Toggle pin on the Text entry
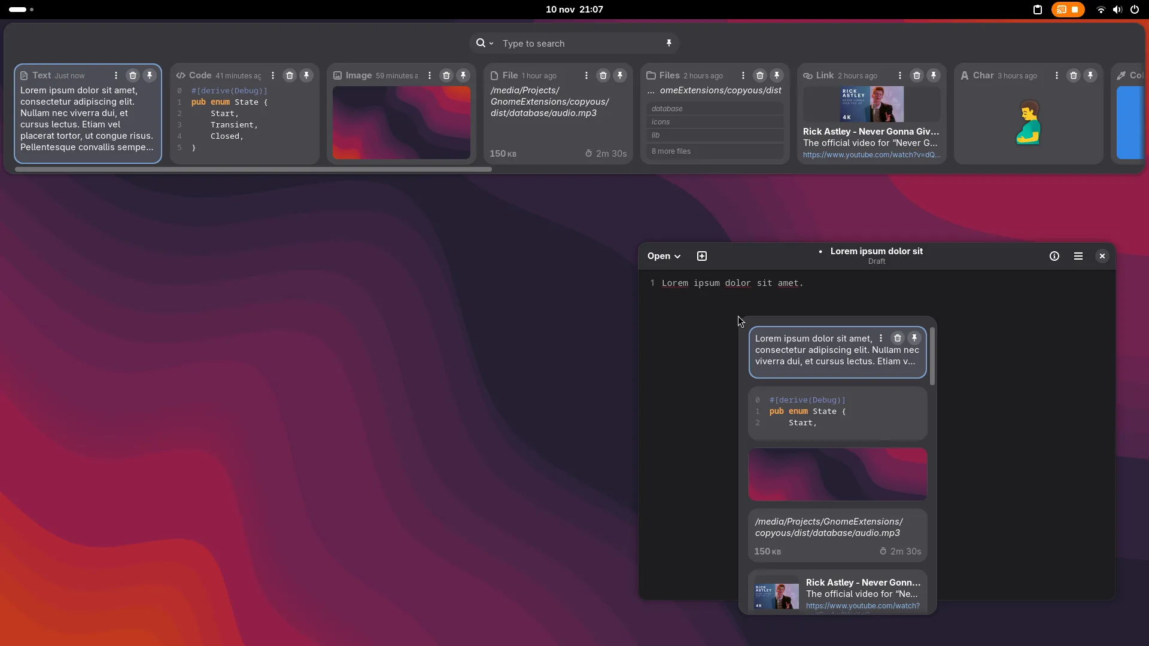 point(150,75)
